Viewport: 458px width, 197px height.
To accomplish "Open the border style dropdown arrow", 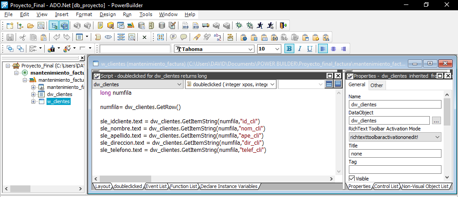I will (x=90, y=48).
